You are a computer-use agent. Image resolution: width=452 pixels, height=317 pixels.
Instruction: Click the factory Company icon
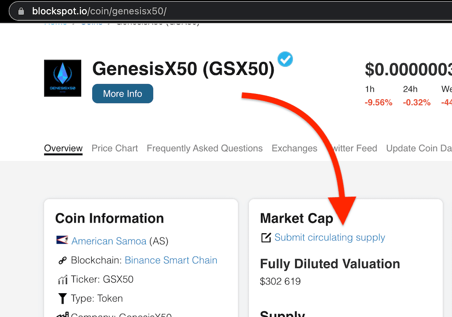(x=63, y=314)
